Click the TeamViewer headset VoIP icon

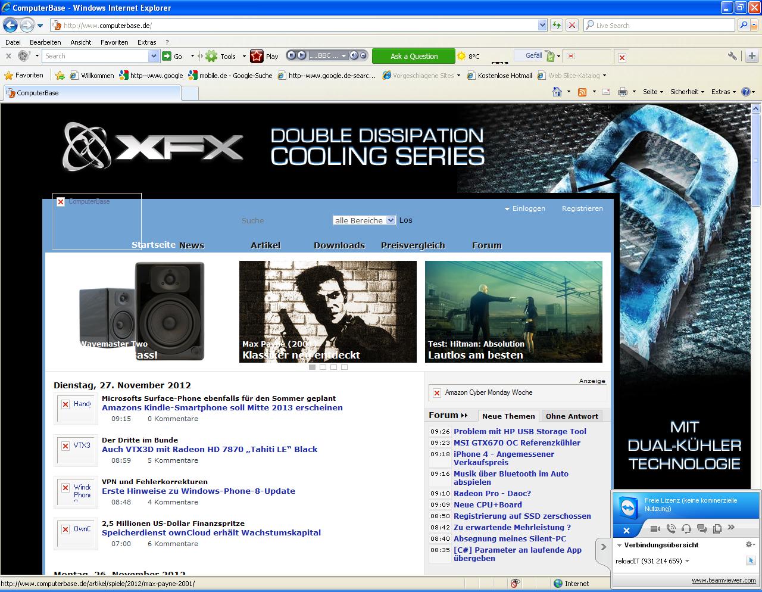(686, 528)
